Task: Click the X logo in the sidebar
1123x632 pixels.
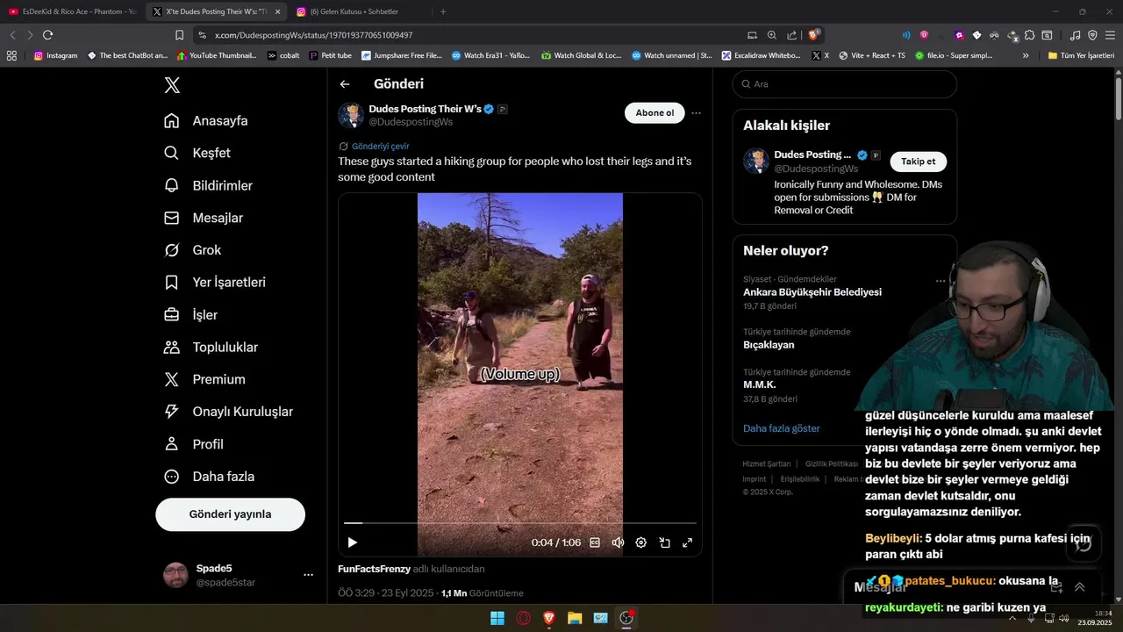Action: click(172, 85)
